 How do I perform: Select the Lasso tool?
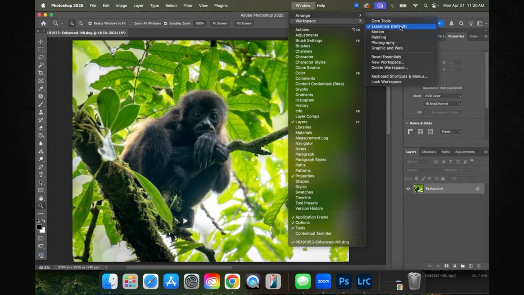coord(41,57)
